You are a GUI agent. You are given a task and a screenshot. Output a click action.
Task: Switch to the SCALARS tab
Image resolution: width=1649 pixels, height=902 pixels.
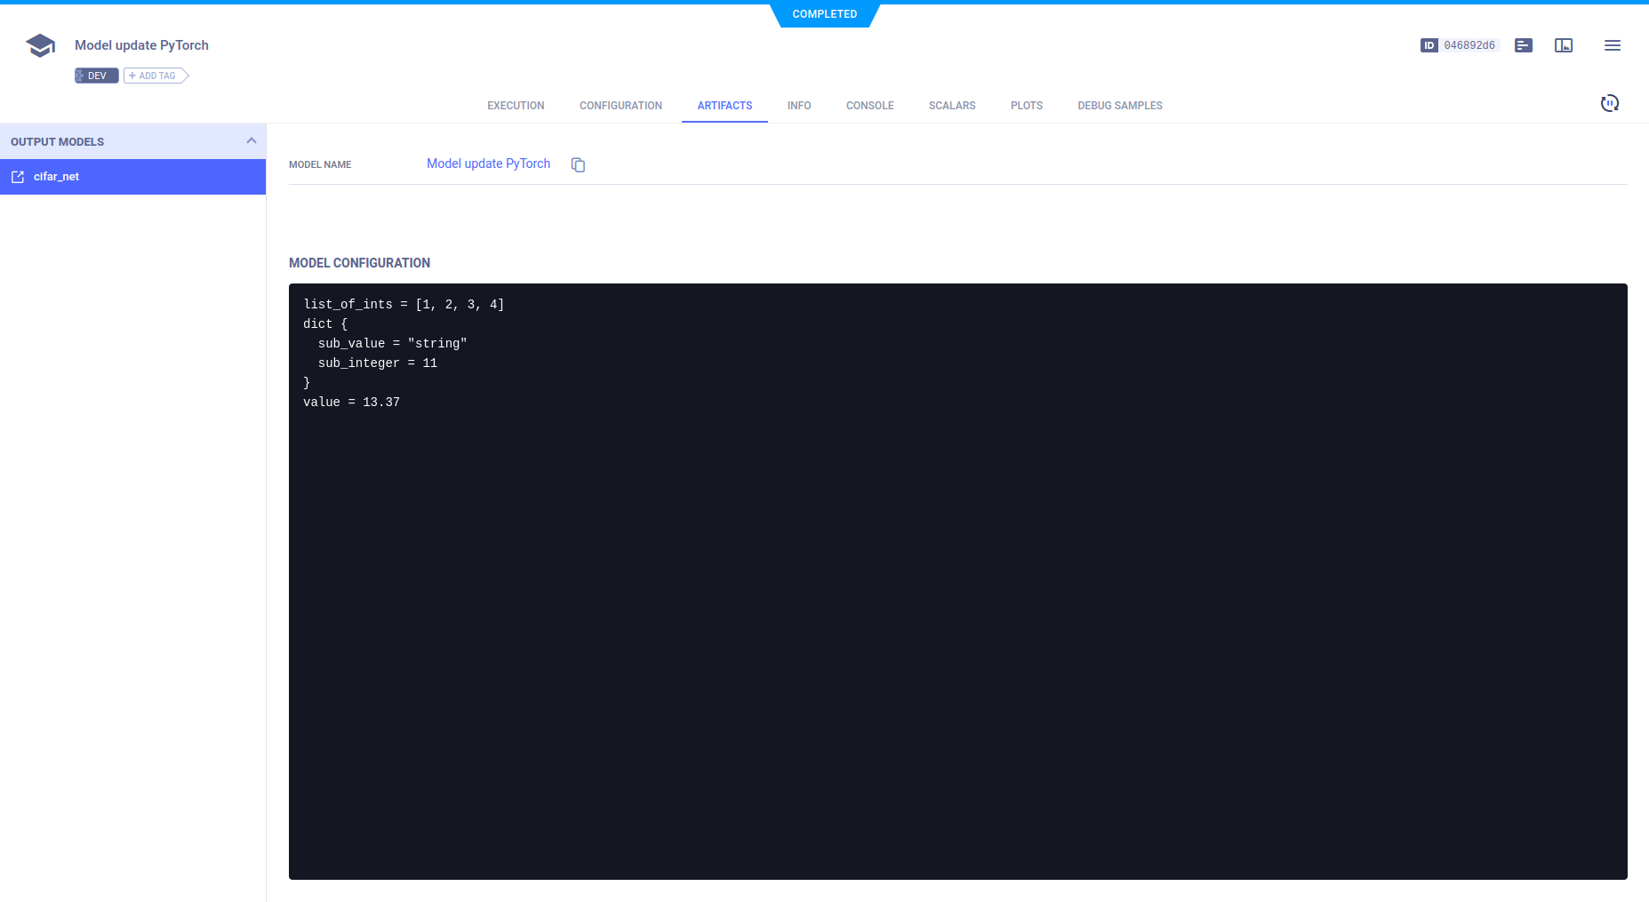pyautogui.click(x=952, y=105)
